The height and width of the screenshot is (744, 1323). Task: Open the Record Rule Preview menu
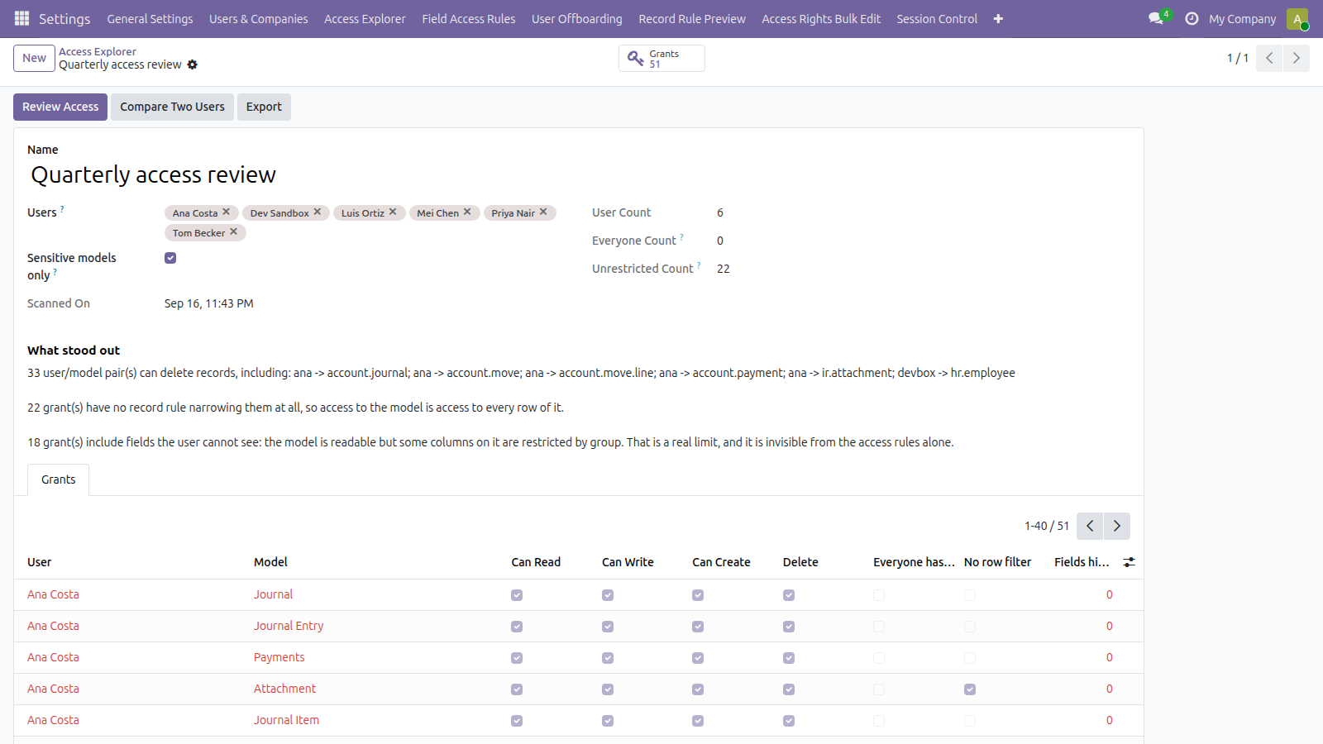point(692,19)
